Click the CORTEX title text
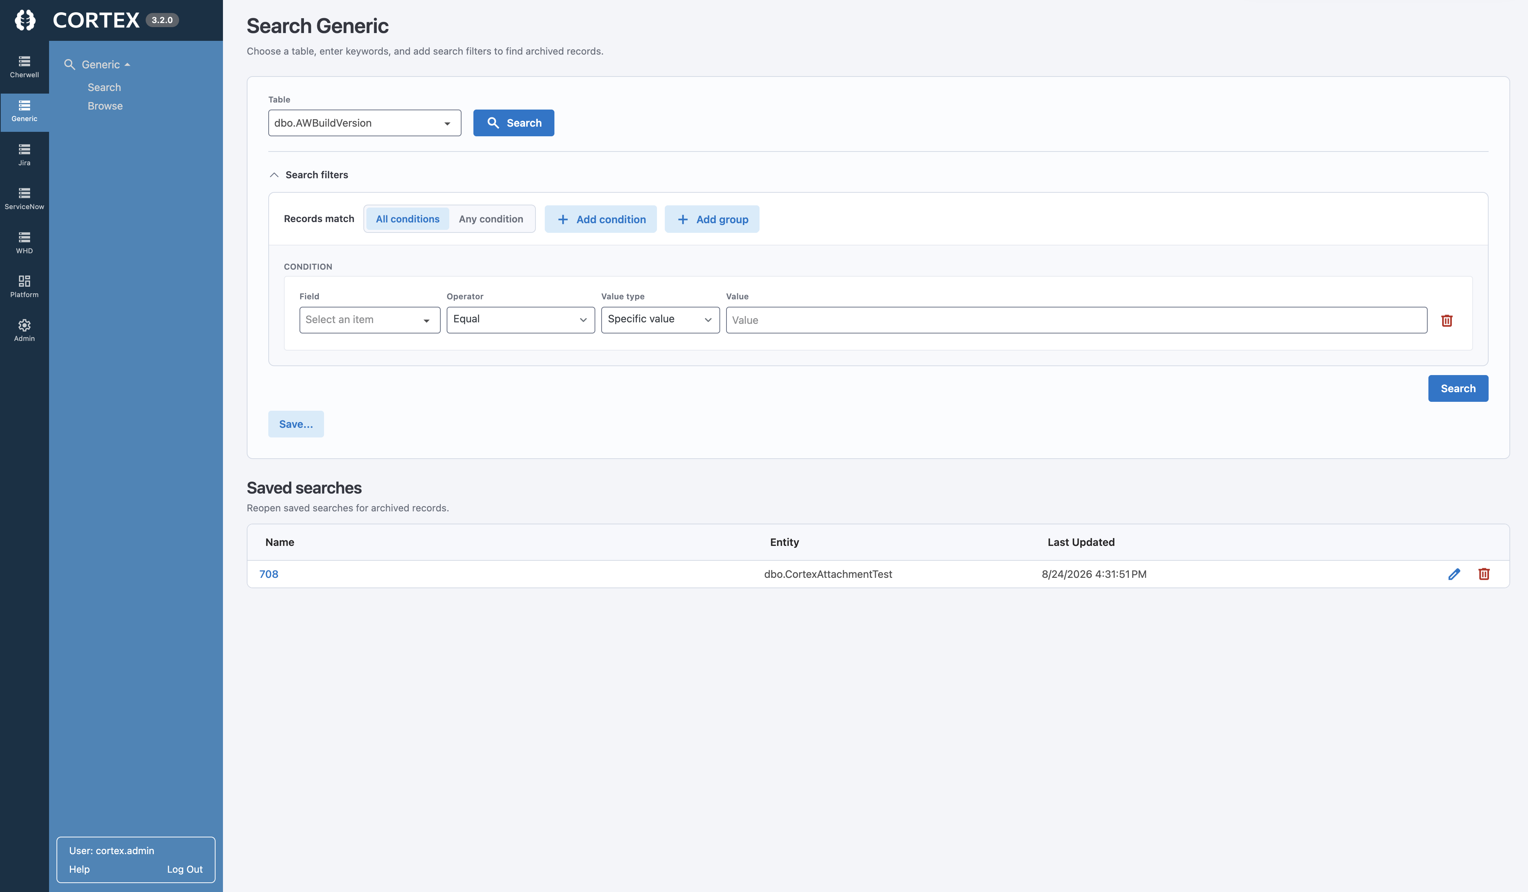This screenshot has width=1528, height=892. pyautogui.click(x=96, y=20)
